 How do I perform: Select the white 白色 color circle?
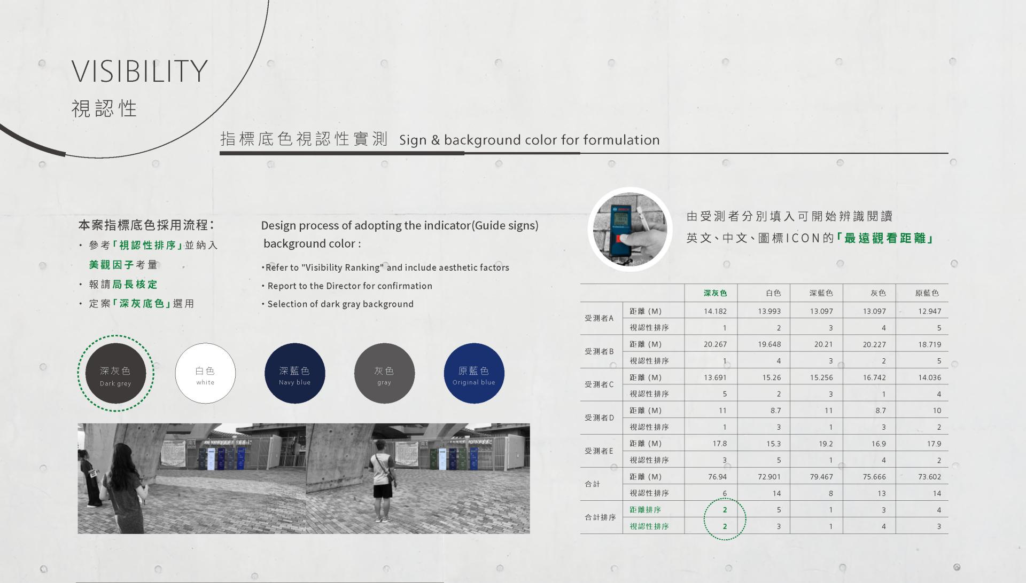(205, 373)
